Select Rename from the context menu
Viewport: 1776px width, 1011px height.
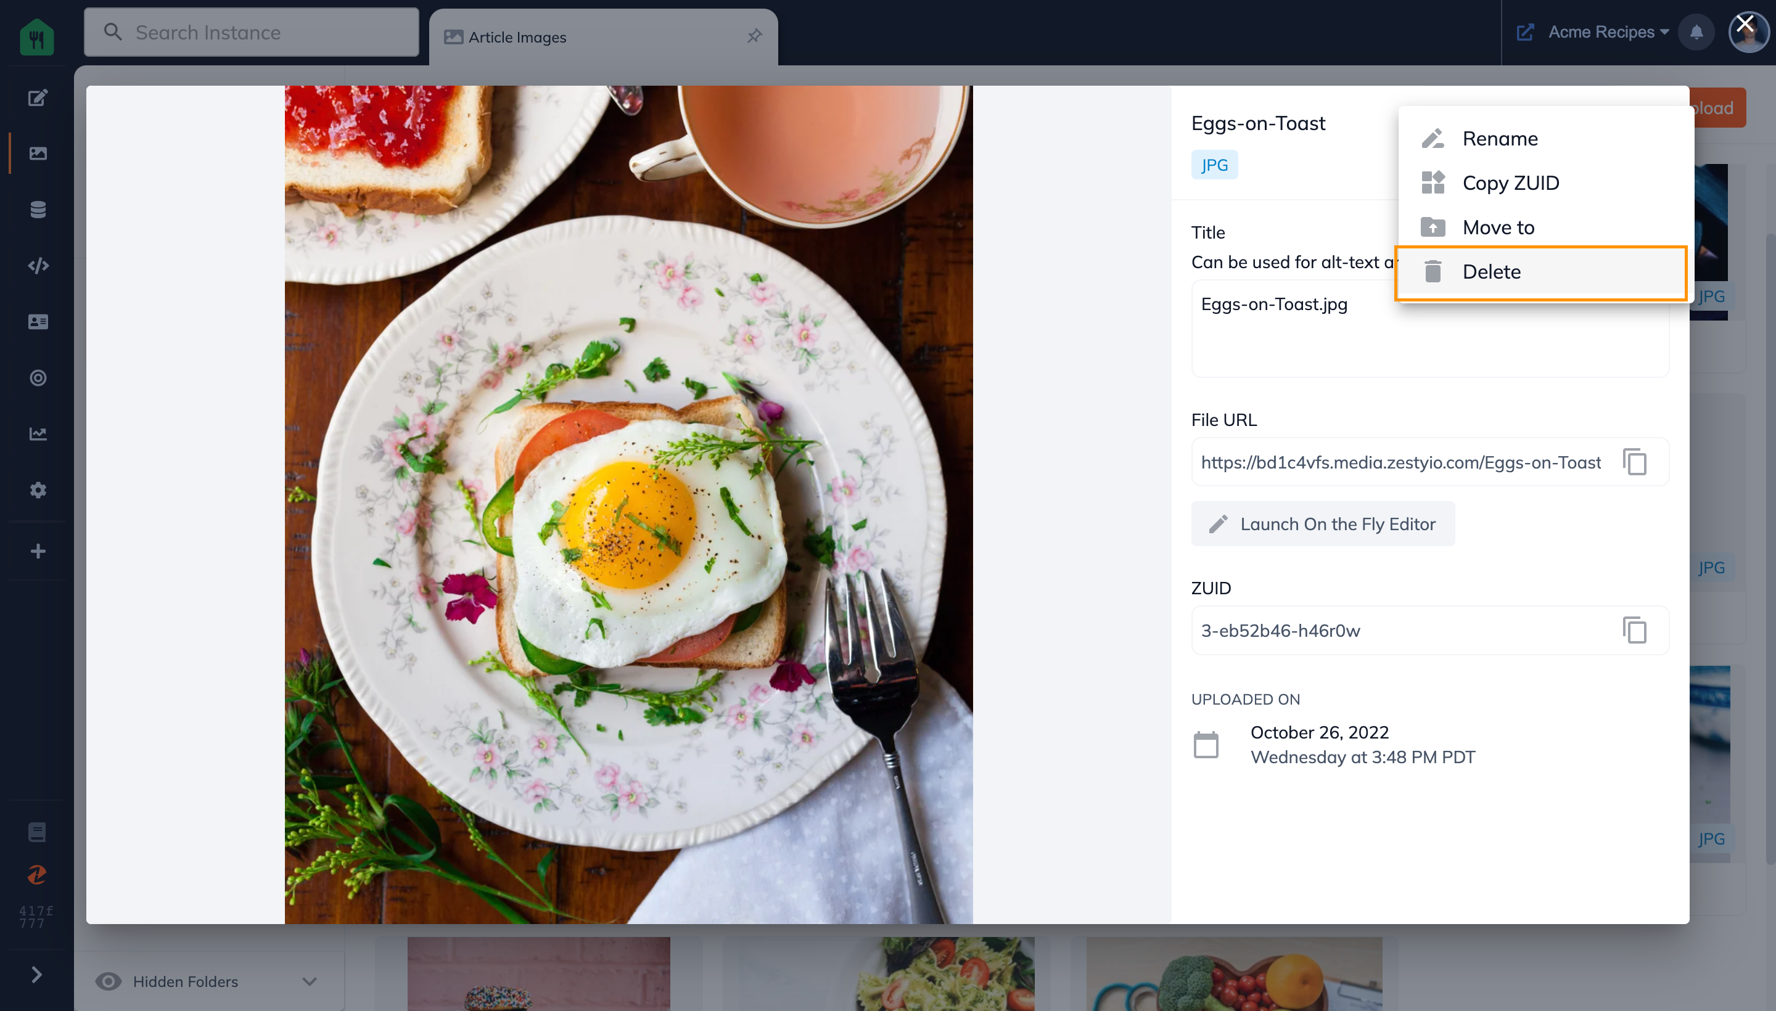[x=1500, y=138]
